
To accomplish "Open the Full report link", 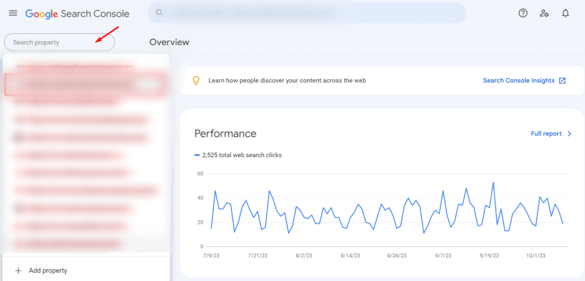I will [x=546, y=134].
